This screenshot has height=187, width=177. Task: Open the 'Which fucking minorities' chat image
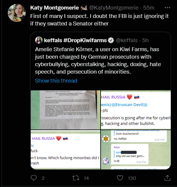[66, 150]
